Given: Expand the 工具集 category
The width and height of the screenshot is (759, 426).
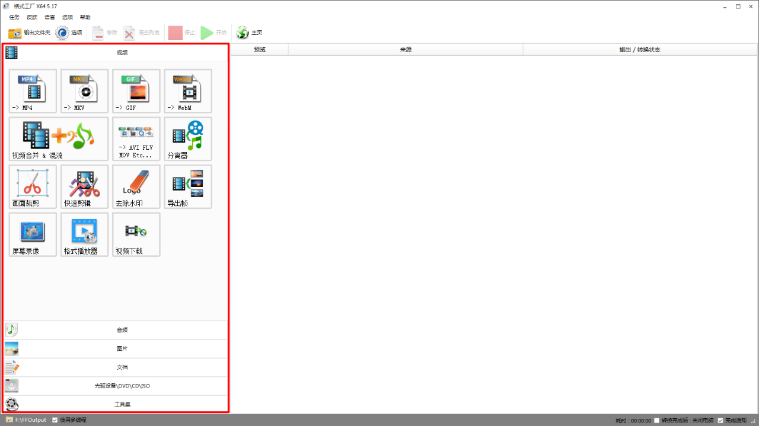Looking at the screenshot, I should click(x=116, y=404).
